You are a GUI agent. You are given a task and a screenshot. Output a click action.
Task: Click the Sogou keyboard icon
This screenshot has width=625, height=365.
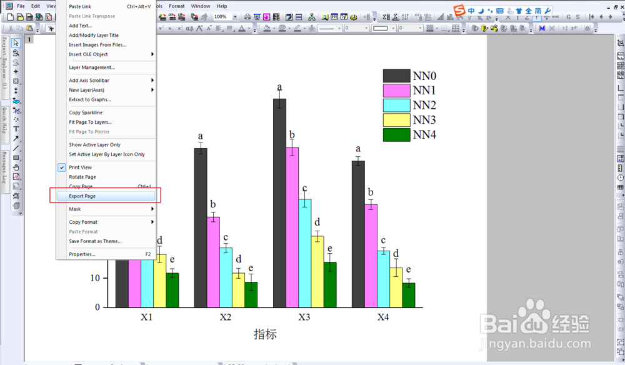coord(500,11)
